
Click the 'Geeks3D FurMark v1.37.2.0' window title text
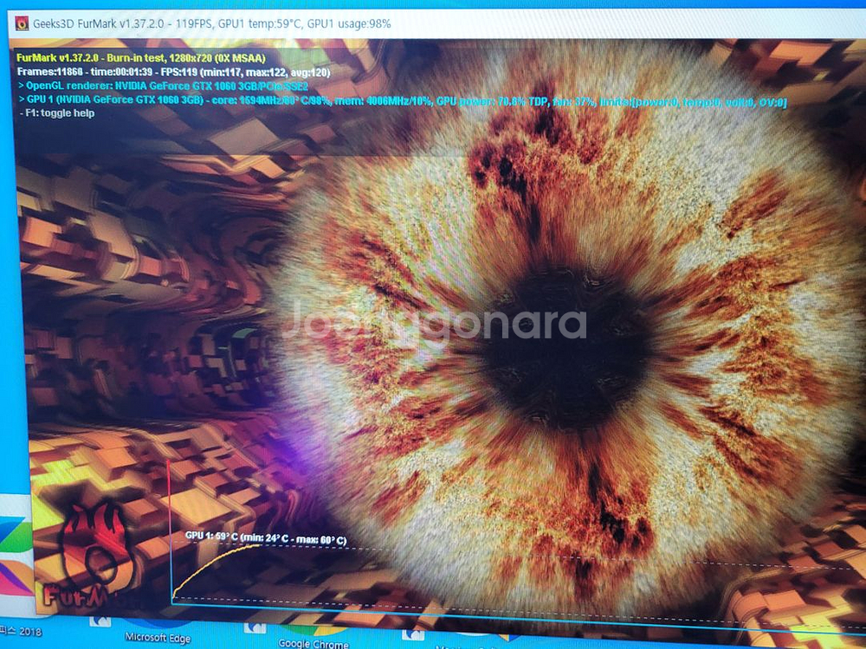coord(212,23)
